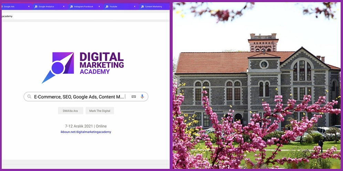This screenshot has width=343, height=171.
Task: Close the Google Analytics tab
Action: (x=64, y=7)
